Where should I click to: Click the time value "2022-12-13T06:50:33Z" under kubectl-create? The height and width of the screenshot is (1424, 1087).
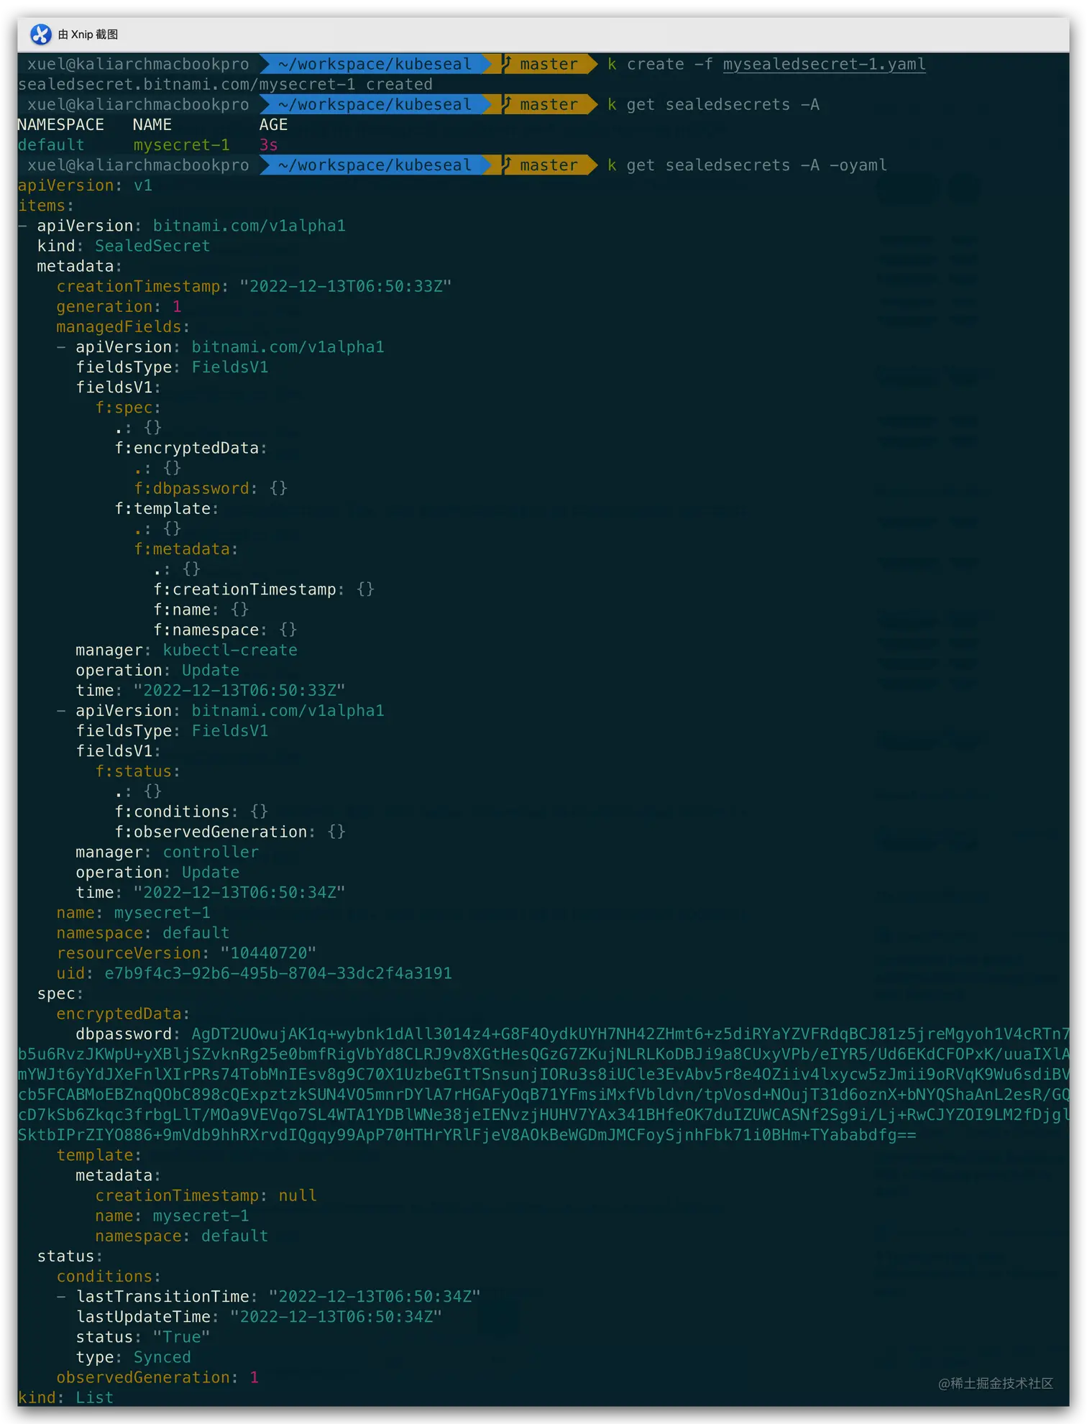(x=239, y=690)
